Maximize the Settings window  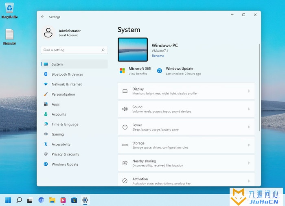(244, 15)
